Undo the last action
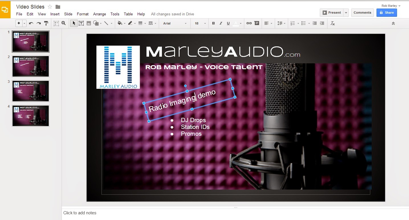The image size is (409, 220). click(31, 23)
